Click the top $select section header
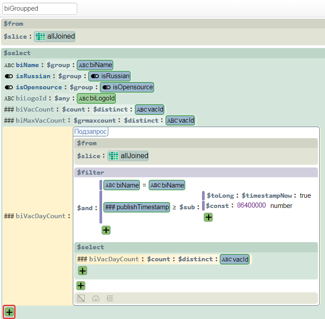Screen dimensions: 325x319 pyautogui.click(x=17, y=53)
